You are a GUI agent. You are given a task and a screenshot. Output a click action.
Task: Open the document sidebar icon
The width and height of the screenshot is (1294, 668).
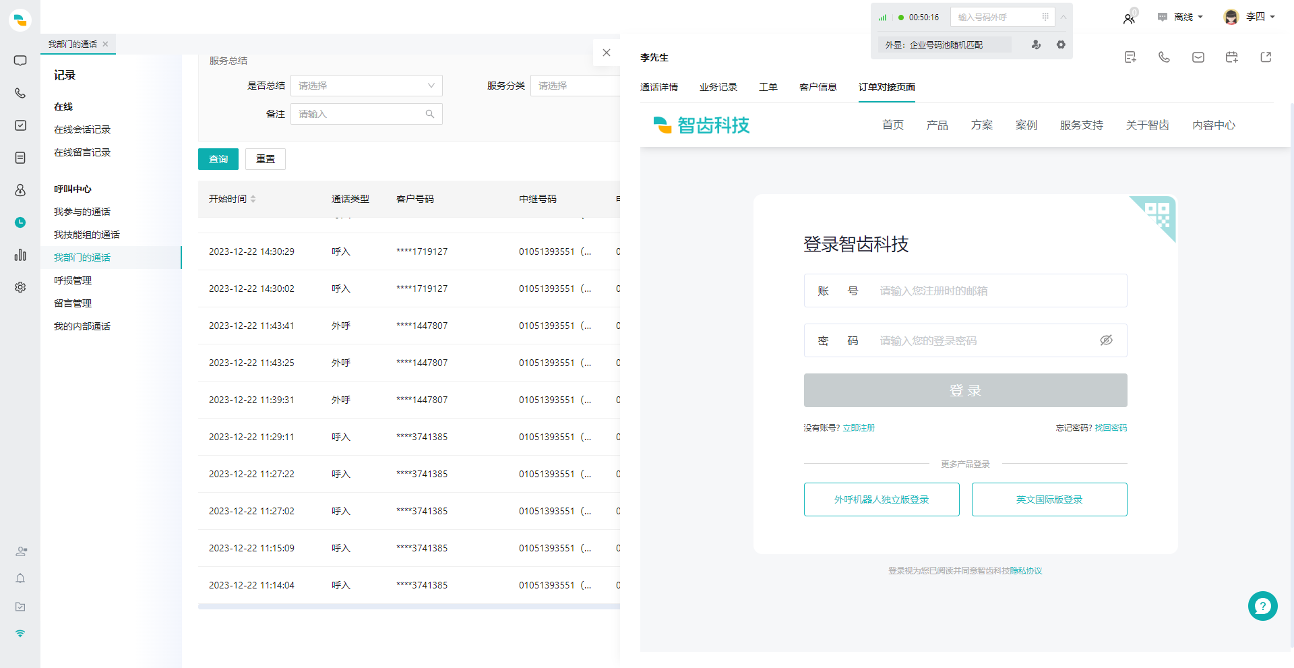click(20, 158)
